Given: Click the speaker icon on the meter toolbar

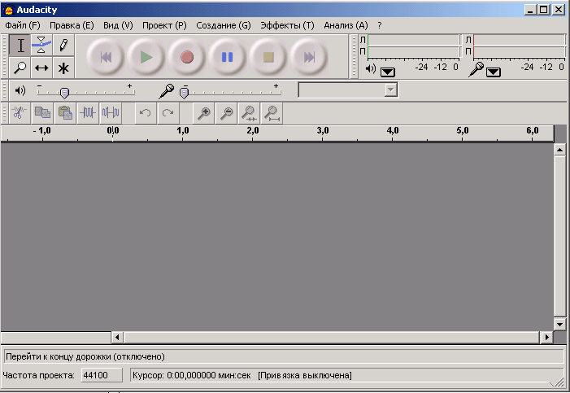Looking at the screenshot, I should coord(371,68).
